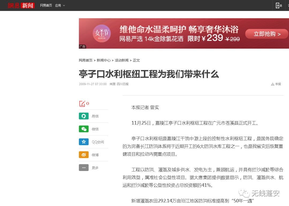Viewport: 289px width, 206px height.
Task: Navigate to 滚动新闻 breadcrumb
Action: [122, 60]
